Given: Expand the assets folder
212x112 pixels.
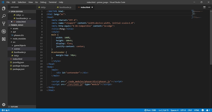Looking at the screenshot, I should point(16,28).
